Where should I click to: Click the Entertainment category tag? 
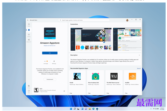point(50,79)
